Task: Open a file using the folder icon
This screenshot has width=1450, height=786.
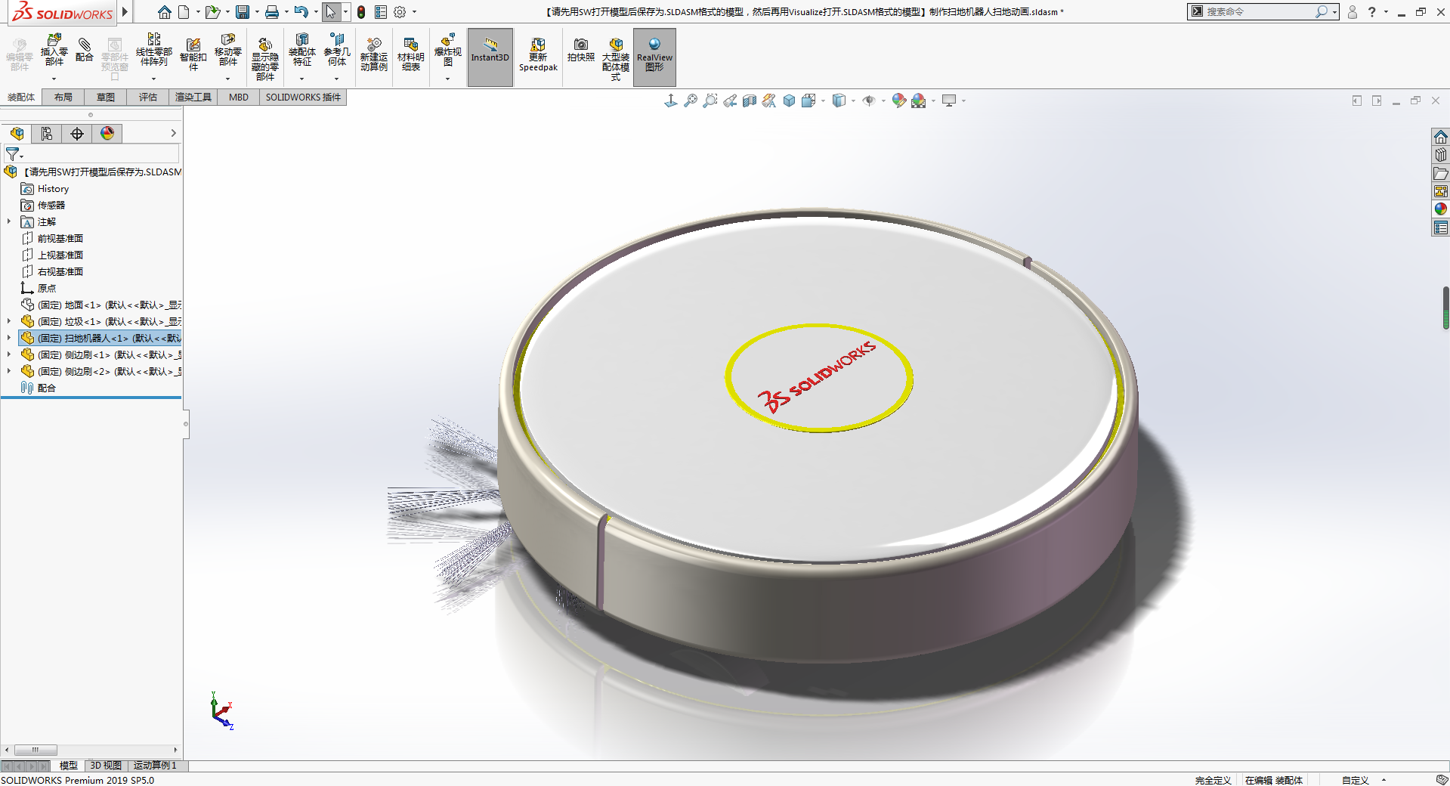Action: tap(212, 12)
